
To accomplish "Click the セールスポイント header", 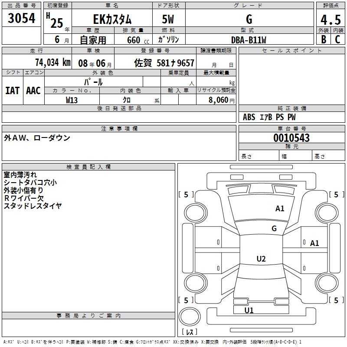I will [291, 50].
